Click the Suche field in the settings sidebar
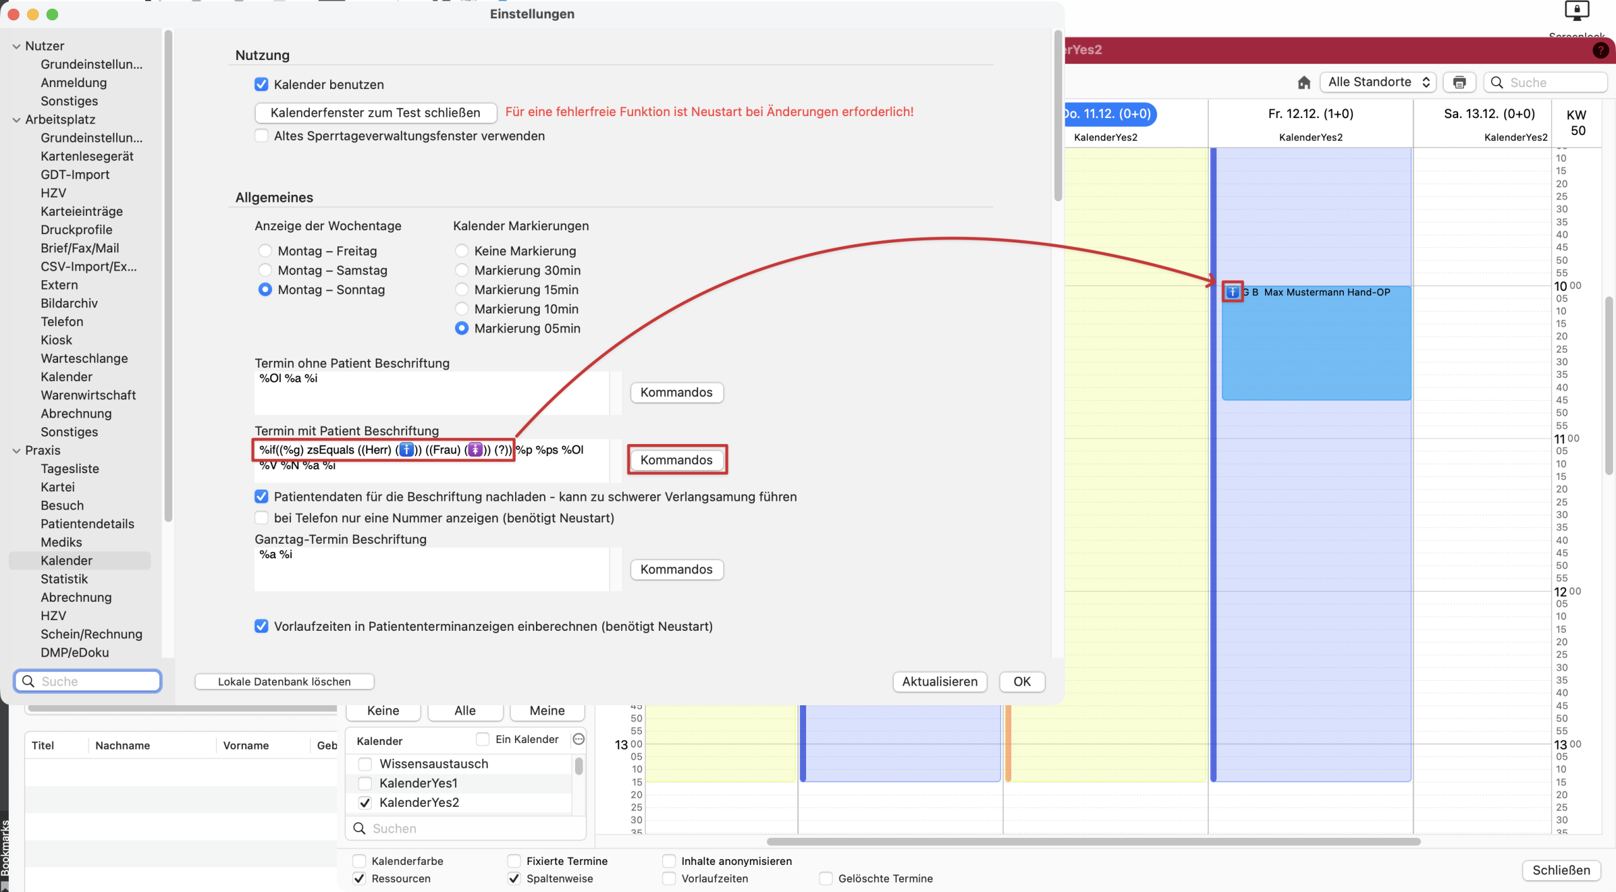The image size is (1616, 892). [x=95, y=681]
